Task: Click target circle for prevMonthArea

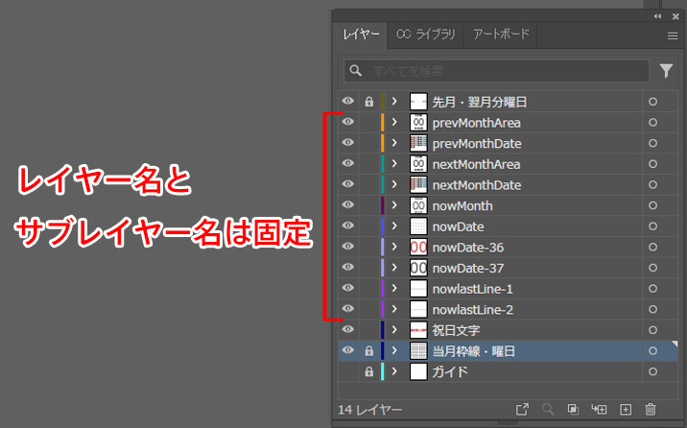Action: tap(652, 122)
